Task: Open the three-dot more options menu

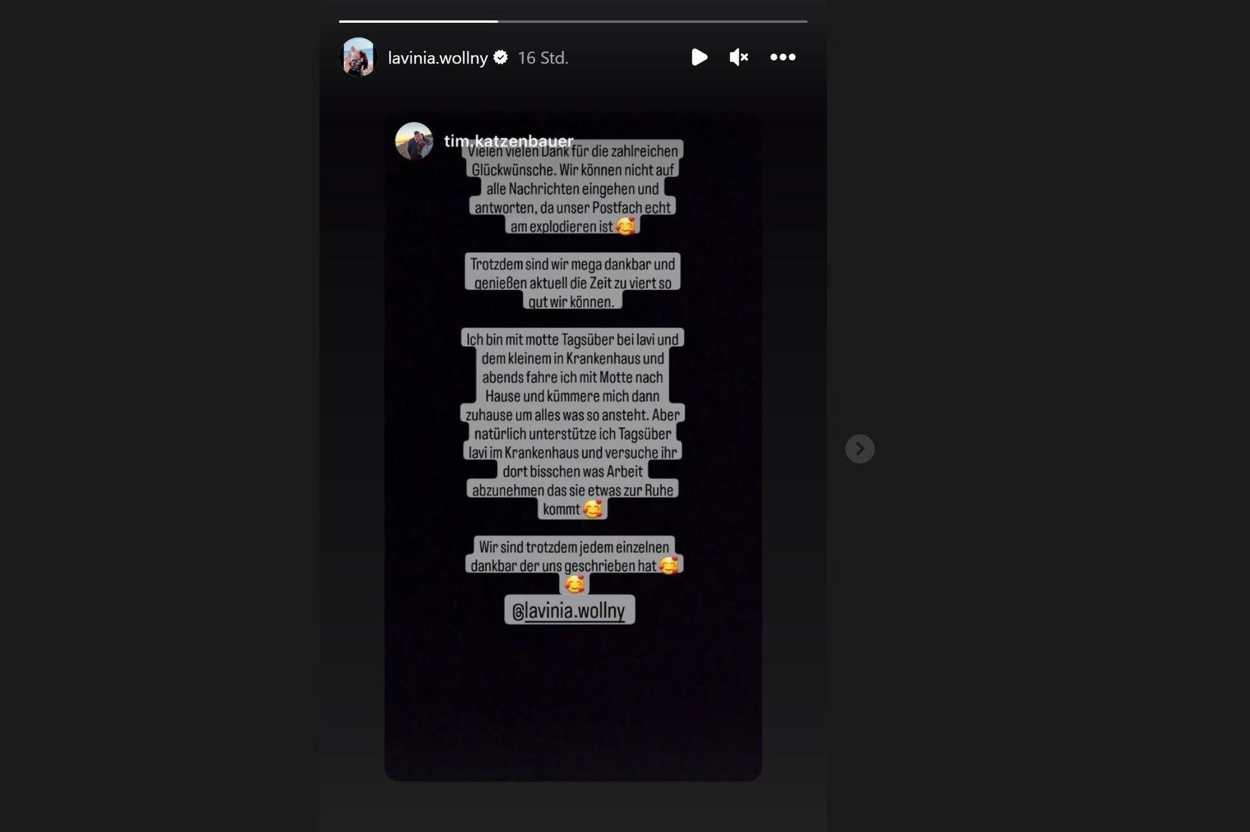Action: 782,57
